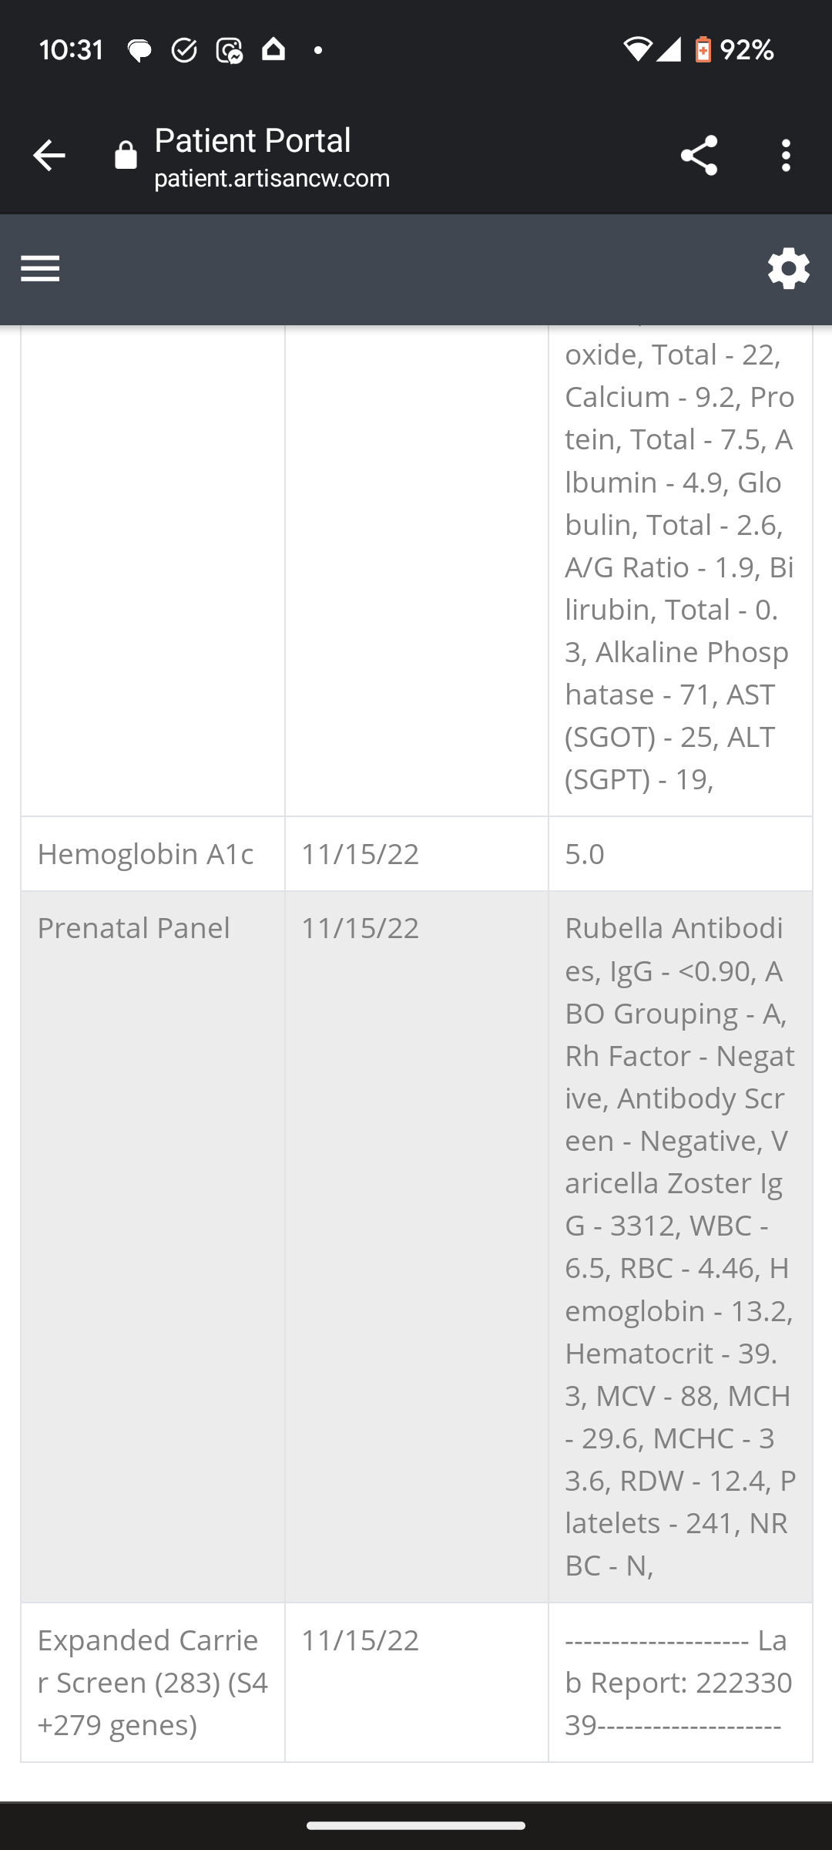Tap Expanded Carrier Screen test name

152,1682
